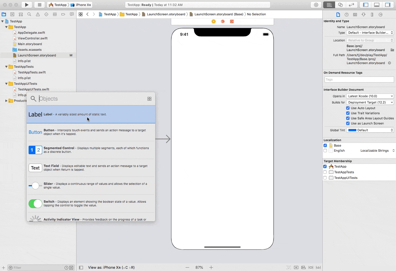Screen dimensions: 396x271
Task: Enable English localization
Action: click(325, 151)
